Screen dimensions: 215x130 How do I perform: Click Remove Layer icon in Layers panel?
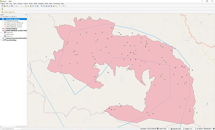[16, 17]
